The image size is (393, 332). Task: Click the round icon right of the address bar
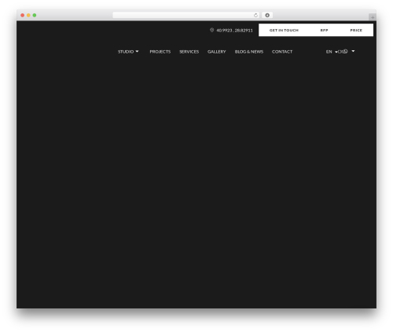tap(267, 16)
